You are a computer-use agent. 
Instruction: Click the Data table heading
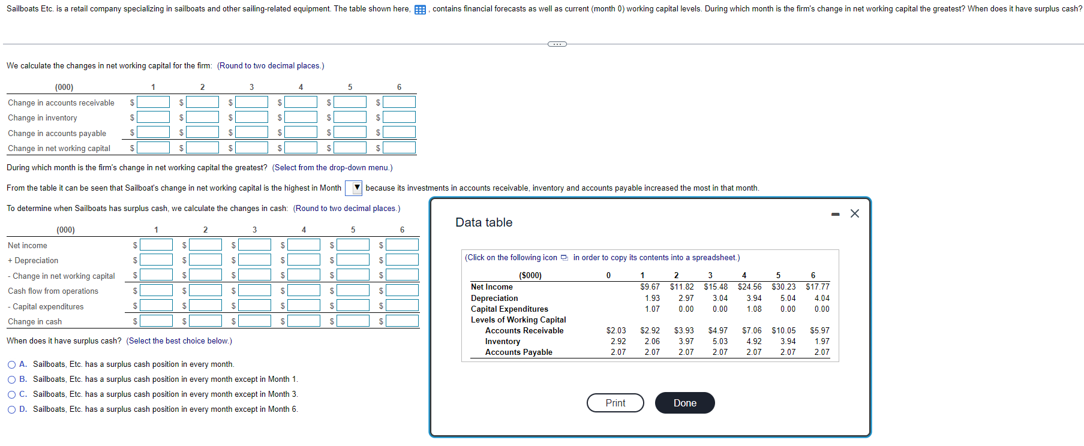(484, 222)
